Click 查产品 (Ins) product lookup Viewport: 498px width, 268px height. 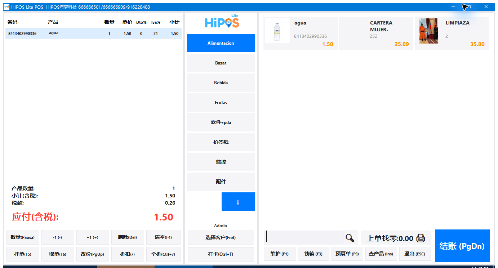pos(381,254)
